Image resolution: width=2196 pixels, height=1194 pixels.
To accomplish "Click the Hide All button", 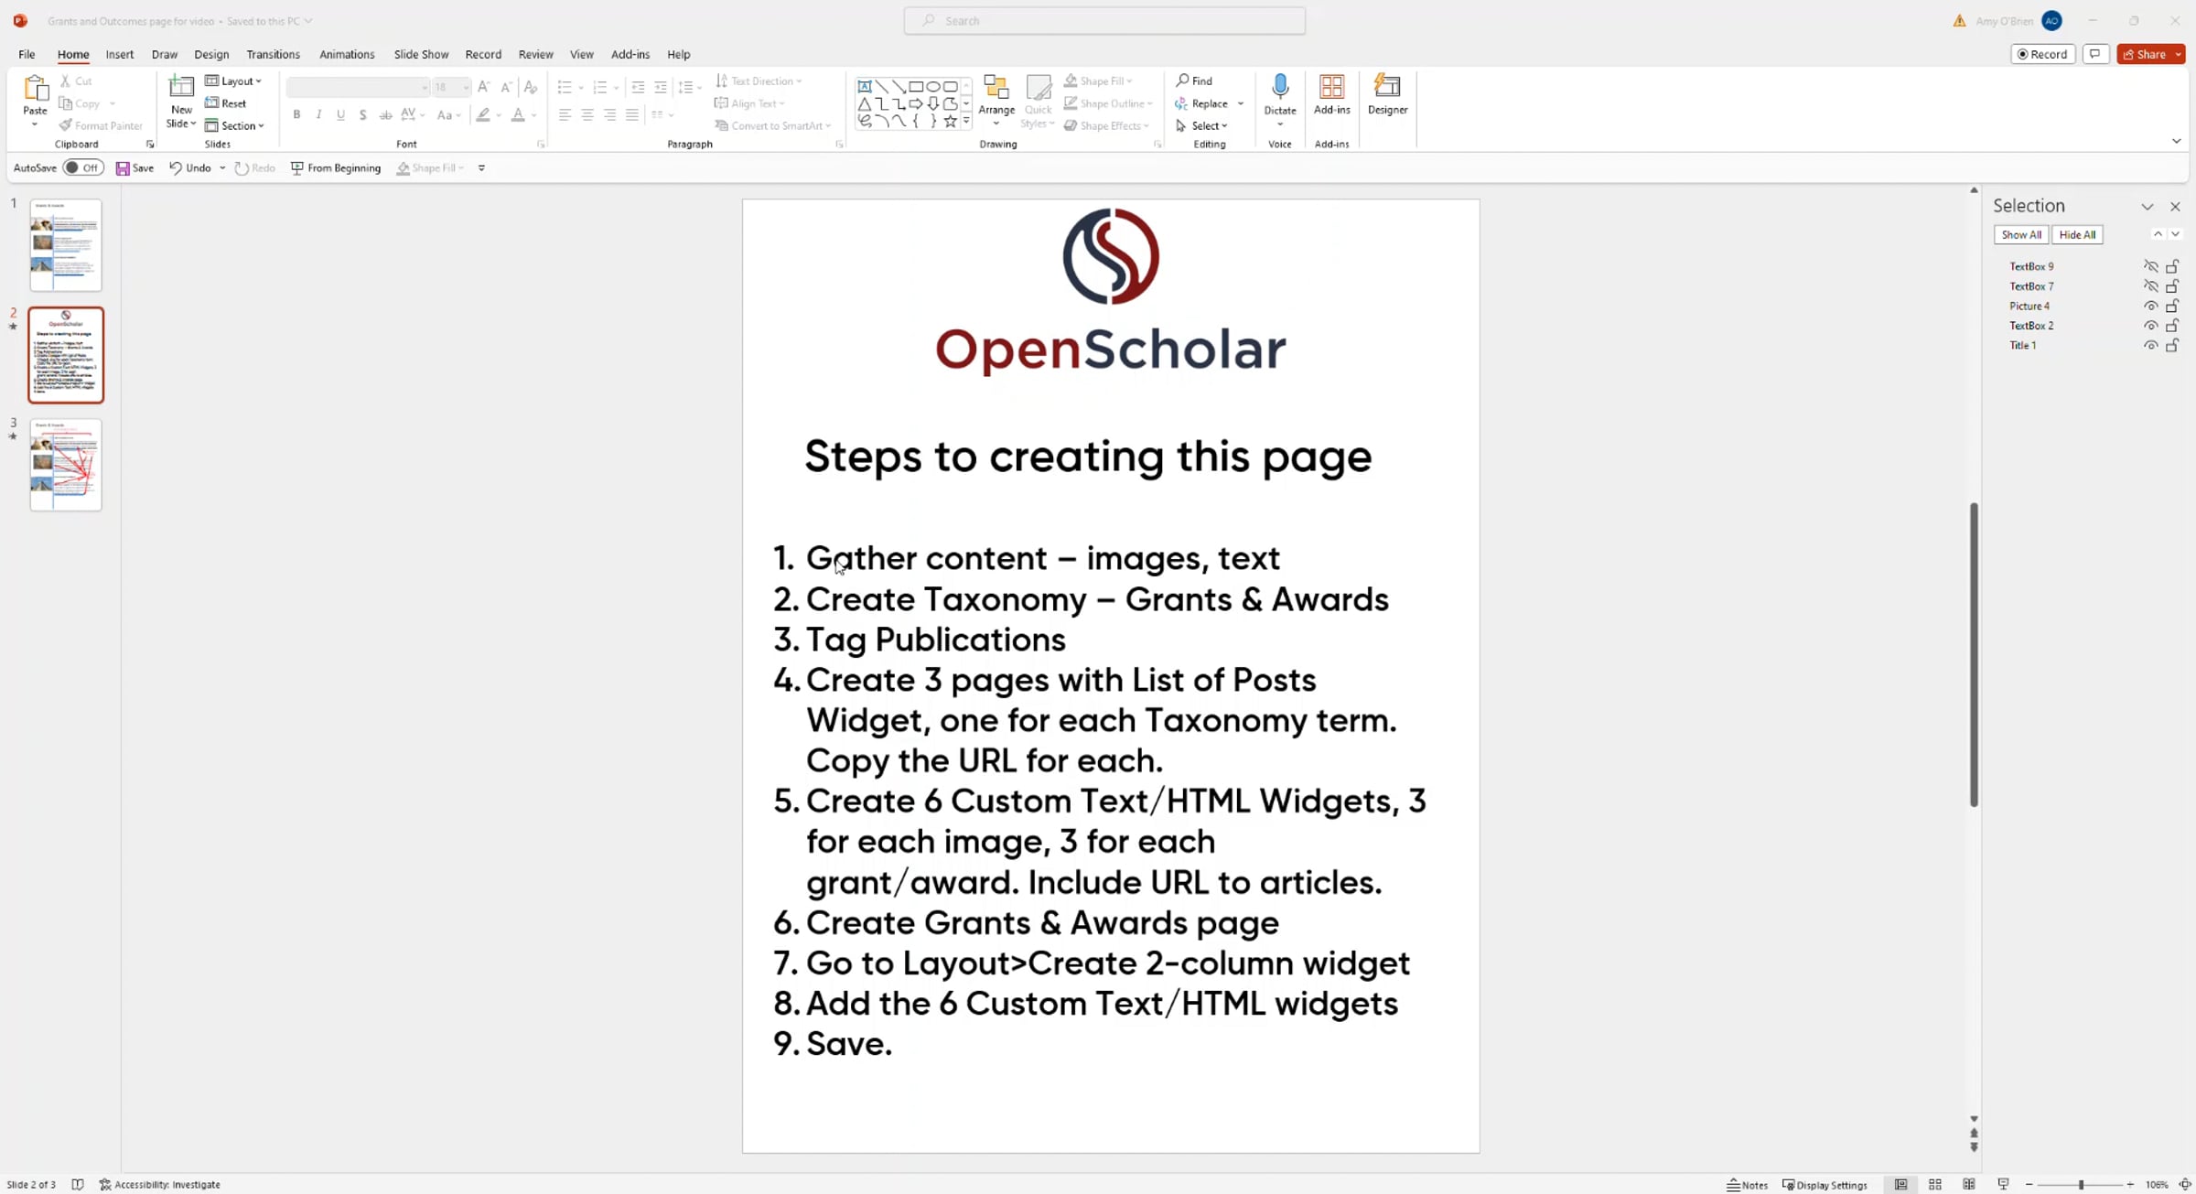I will pos(2077,235).
